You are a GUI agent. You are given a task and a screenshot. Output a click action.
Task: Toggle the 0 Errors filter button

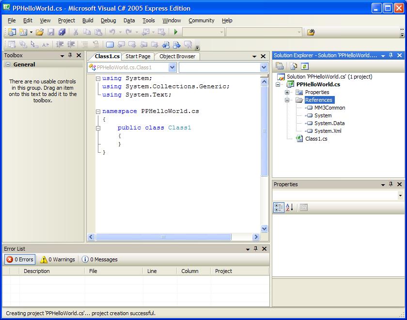tap(20, 259)
